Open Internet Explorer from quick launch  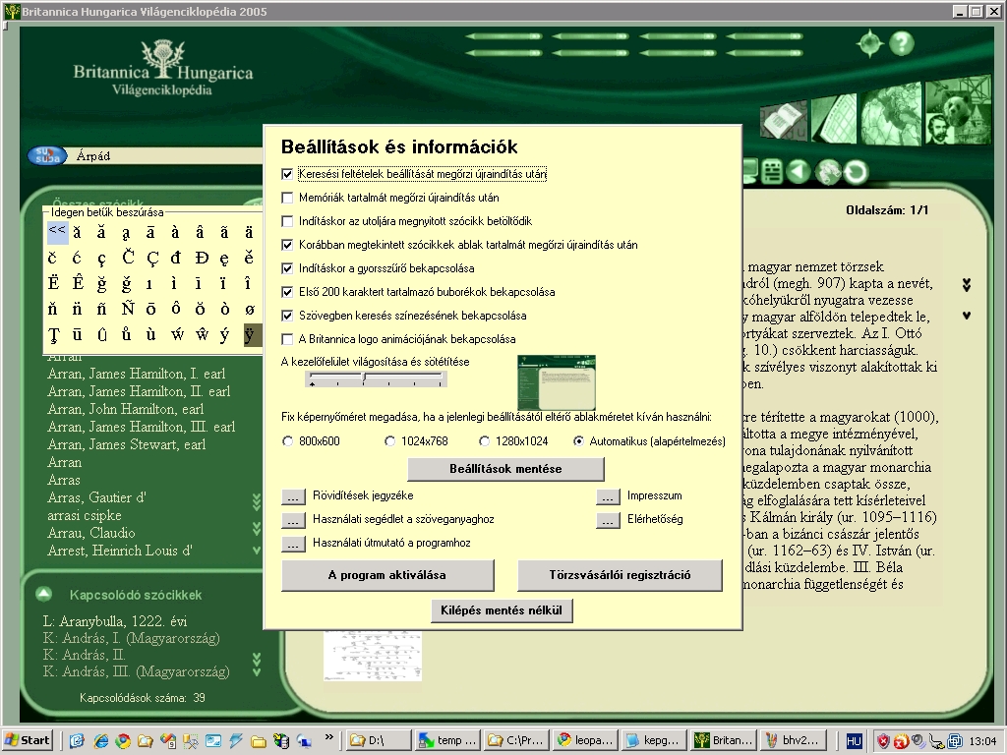101,740
